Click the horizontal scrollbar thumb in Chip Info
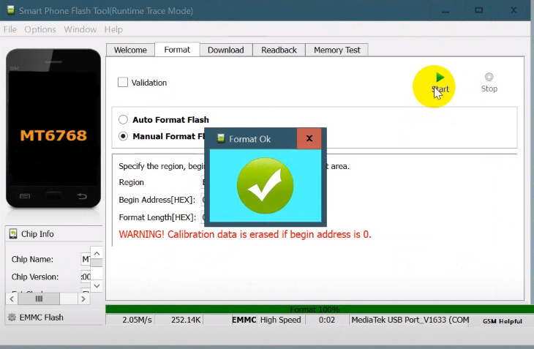 (x=39, y=299)
